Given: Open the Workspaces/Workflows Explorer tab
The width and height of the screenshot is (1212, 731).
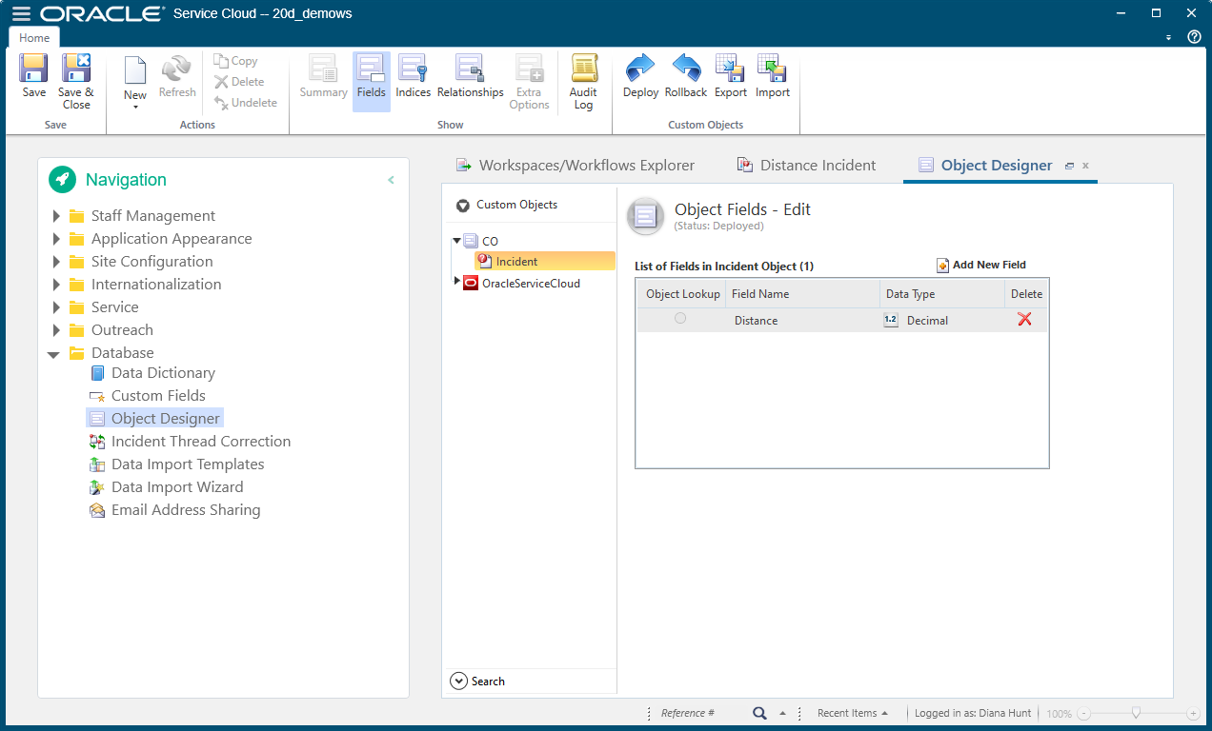Looking at the screenshot, I should point(576,165).
